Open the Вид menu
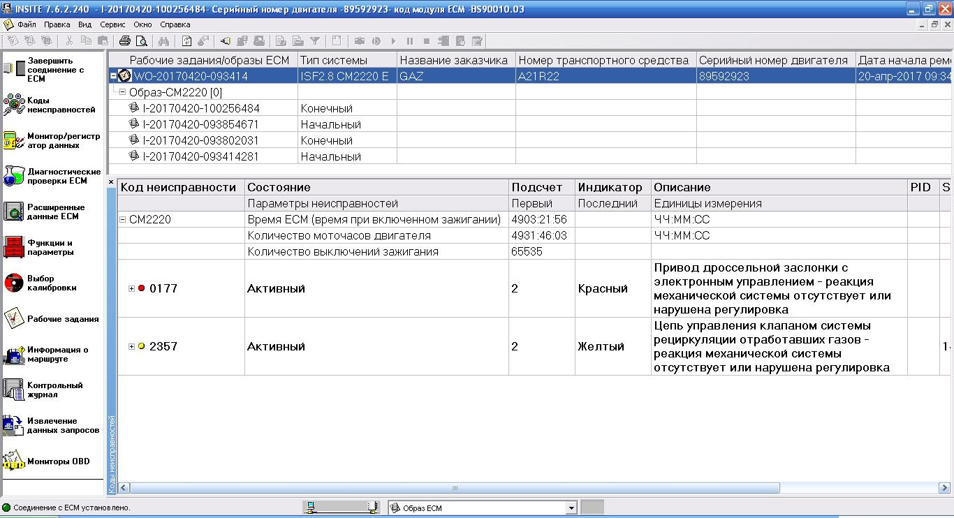This screenshot has height=518, width=954. (85, 24)
